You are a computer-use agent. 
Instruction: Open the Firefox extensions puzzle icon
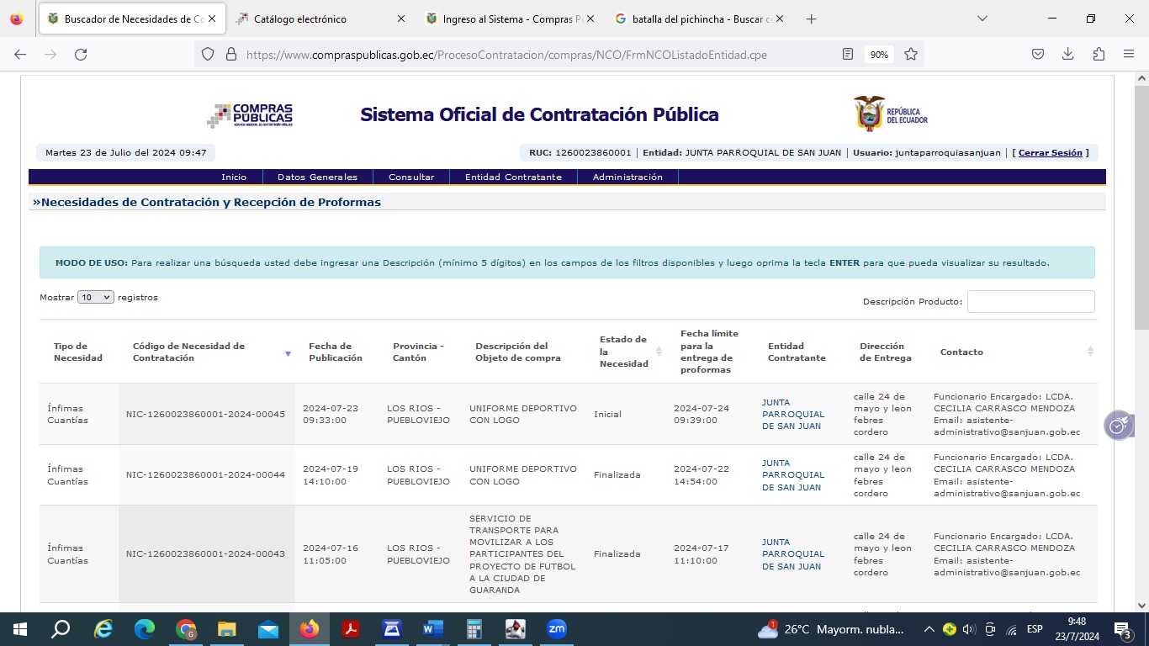point(1099,54)
